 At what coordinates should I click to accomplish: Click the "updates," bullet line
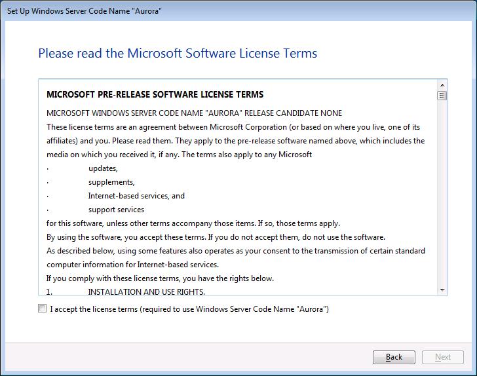pyautogui.click(x=103, y=168)
